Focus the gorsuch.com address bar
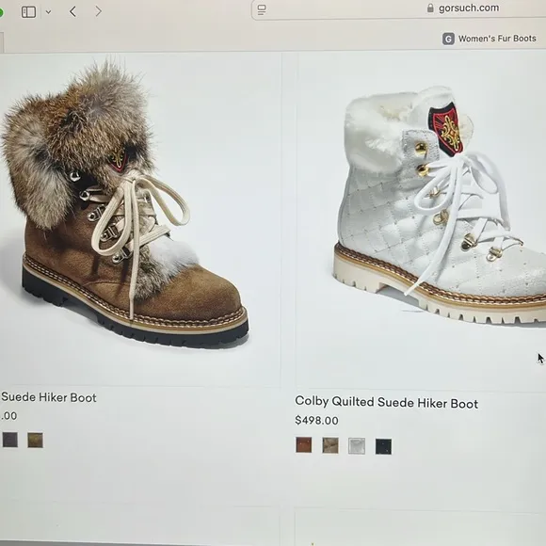 click(398, 9)
